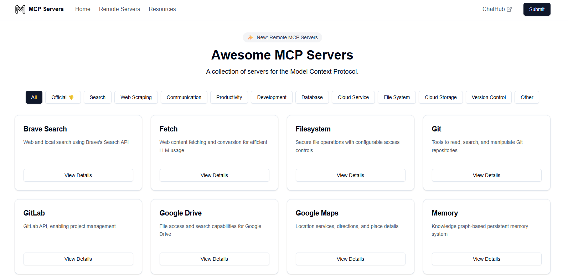Viewport: 568px width, 275px height.
Task: Filter servers by Web Scraping
Action: point(136,97)
